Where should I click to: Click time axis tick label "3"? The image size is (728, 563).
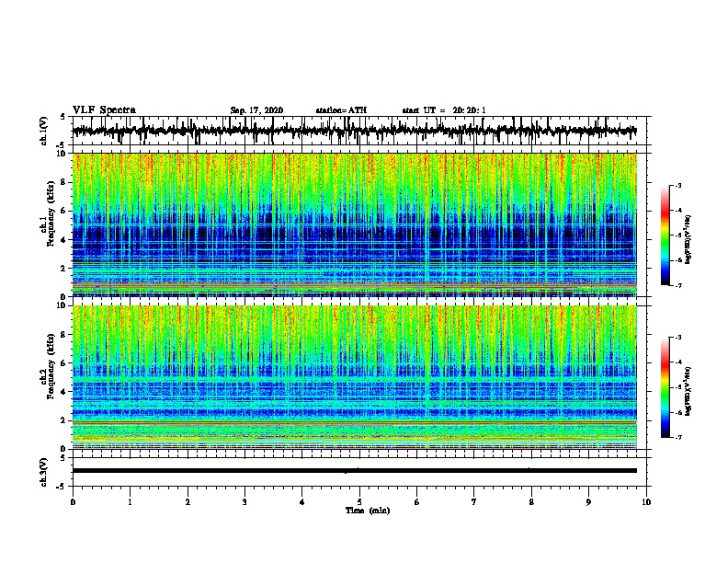tap(245, 502)
